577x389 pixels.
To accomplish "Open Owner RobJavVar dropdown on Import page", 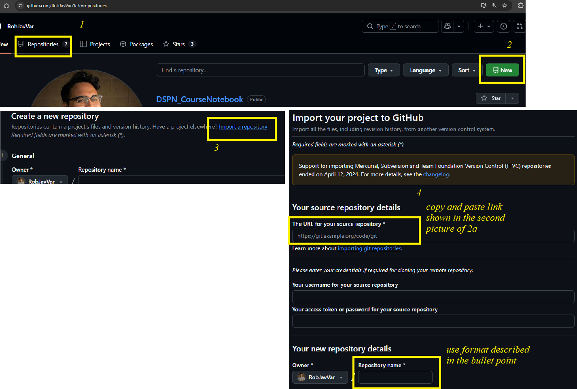I will (x=320, y=377).
